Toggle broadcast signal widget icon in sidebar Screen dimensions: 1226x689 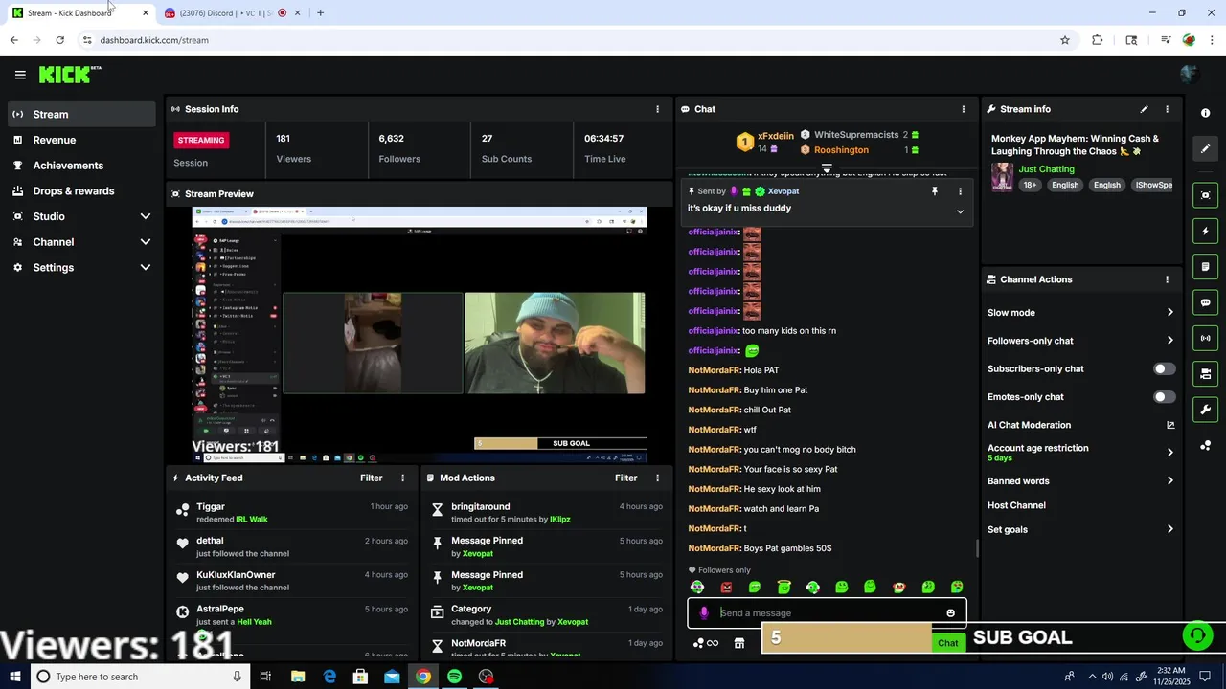(x=1205, y=338)
